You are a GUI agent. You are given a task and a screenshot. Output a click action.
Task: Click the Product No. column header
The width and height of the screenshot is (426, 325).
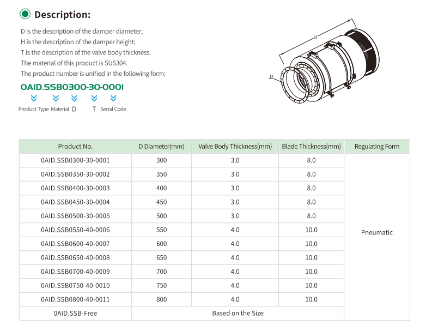(x=75, y=146)
